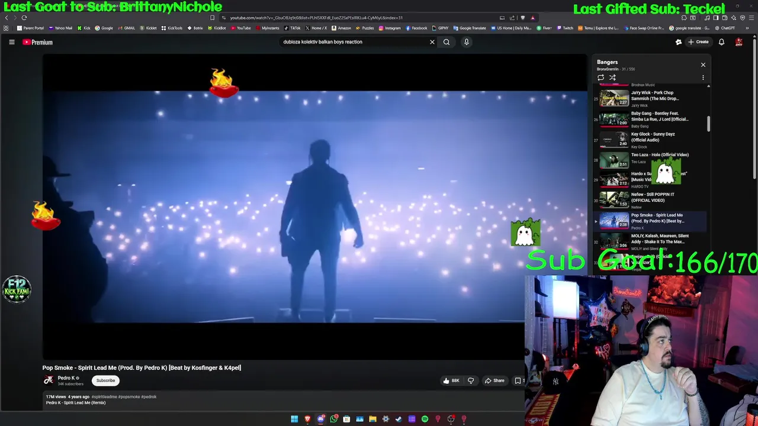This screenshot has width=758, height=426.
Task: Click the magnifier search button
Action: 447,42
